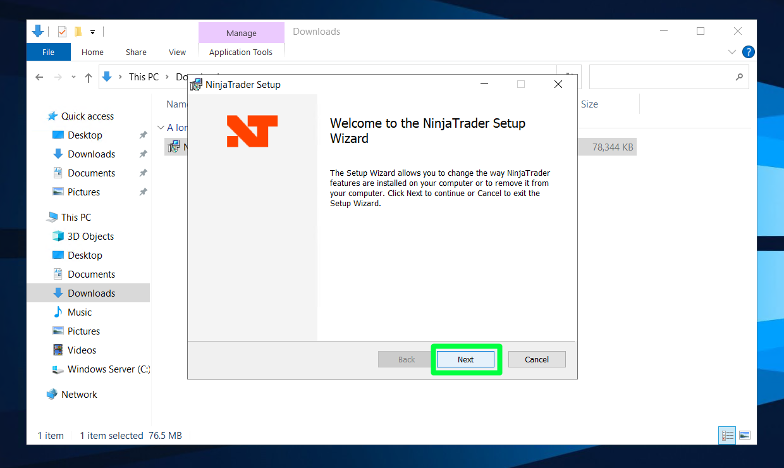This screenshot has width=784, height=468.
Task: Click the Back navigation arrow
Action: coord(39,77)
